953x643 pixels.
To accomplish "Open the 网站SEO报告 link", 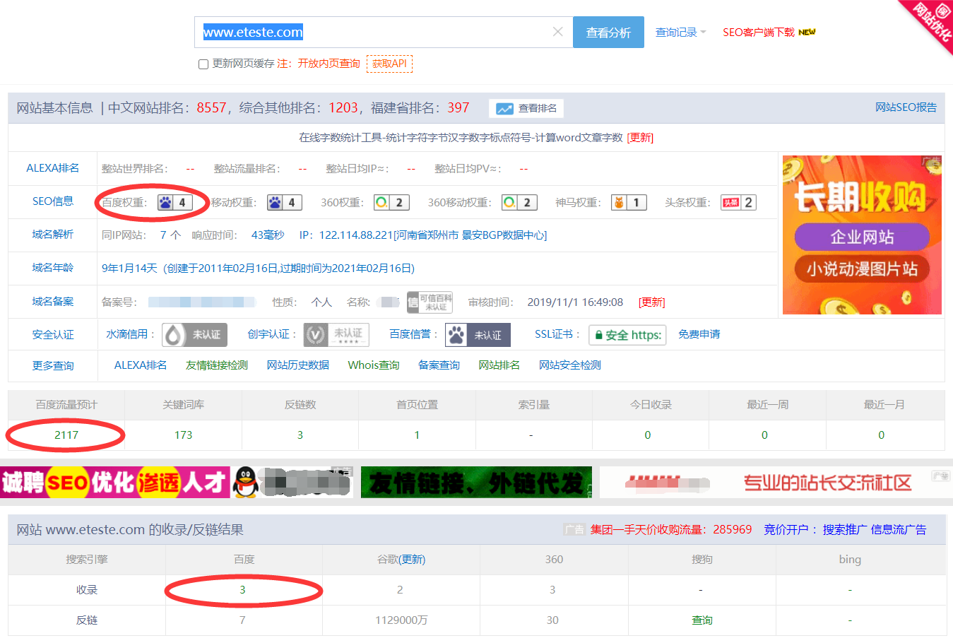I will point(906,107).
